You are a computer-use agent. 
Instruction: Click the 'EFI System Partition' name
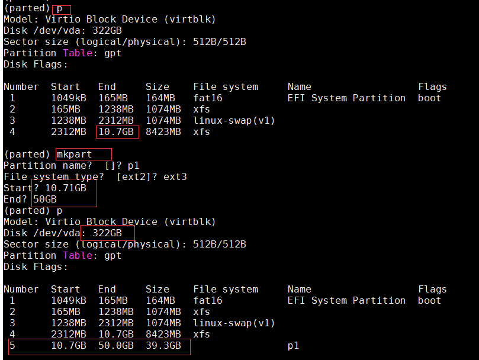pyautogui.click(x=346, y=98)
